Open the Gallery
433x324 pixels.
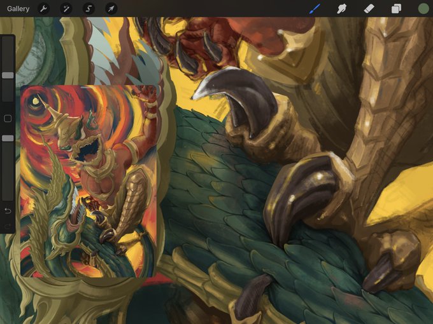click(x=18, y=9)
